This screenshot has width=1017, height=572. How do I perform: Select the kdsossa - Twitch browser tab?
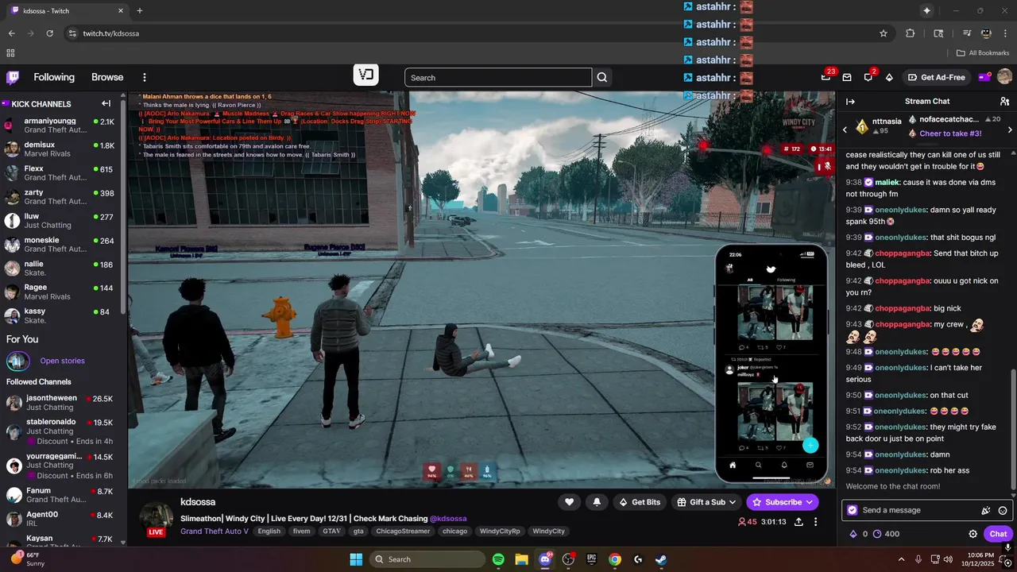(x=68, y=11)
